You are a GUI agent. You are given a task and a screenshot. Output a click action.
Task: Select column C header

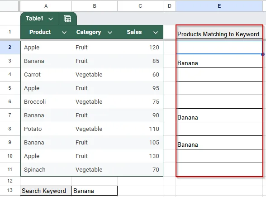[140, 6]
